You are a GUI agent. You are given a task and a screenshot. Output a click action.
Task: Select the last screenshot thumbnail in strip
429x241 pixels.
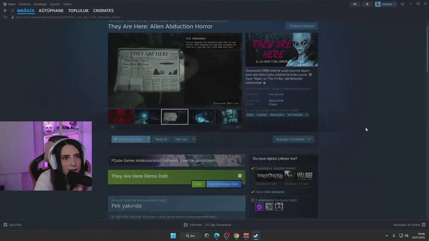click(x=229, y=117)
